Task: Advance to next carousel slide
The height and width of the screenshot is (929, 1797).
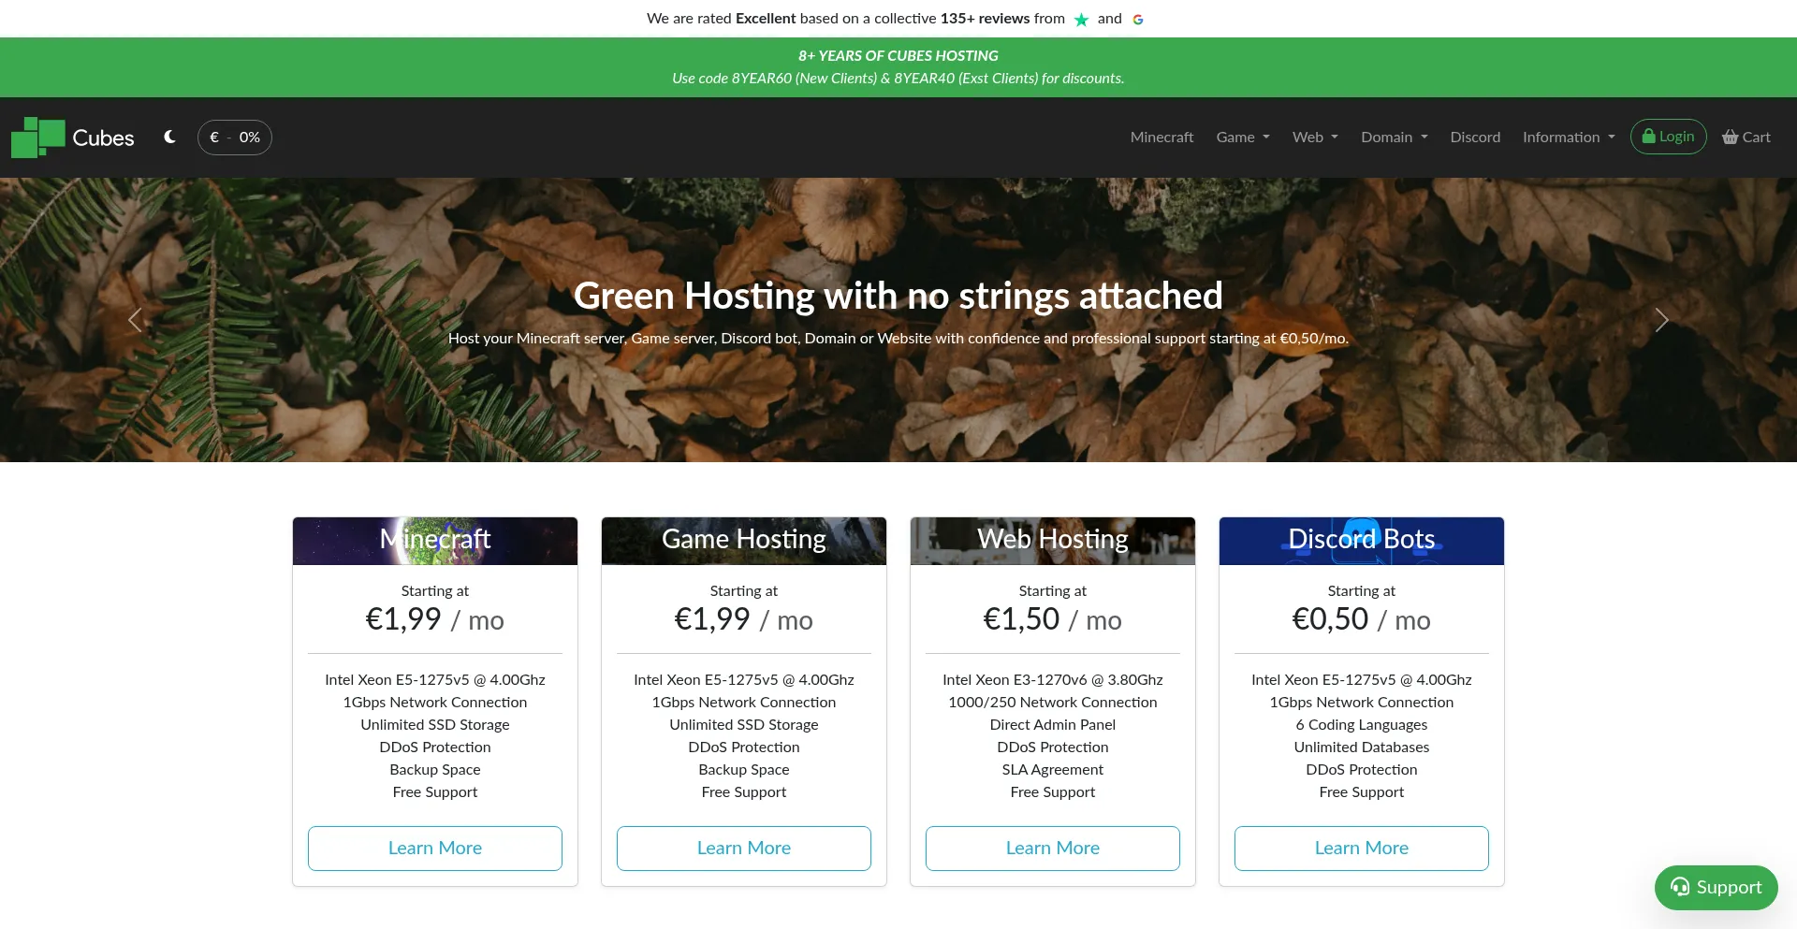Action: (1661, 320)
